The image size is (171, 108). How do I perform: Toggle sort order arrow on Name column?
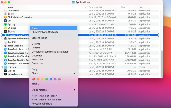coord(85,8)
